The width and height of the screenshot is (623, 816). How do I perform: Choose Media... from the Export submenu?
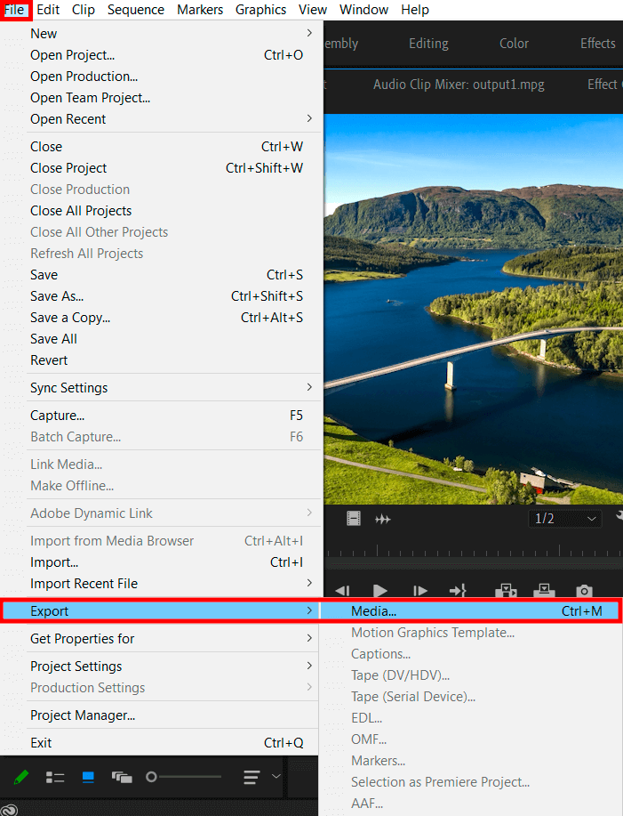pyautogui.click(x=373, y=611)
